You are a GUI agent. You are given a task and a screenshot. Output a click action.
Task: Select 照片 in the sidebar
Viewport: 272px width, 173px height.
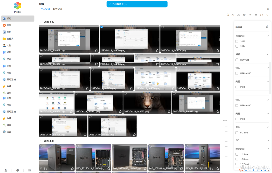[x=18, y=19]
